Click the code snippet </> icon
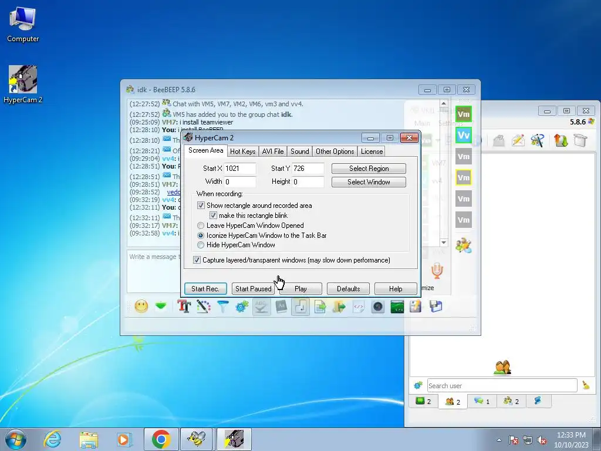The height and width of the screenshot is (451, 601). pyautogui.click(x=359, y=306)
